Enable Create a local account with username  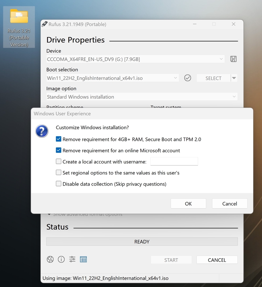click(x=59, y=161)
